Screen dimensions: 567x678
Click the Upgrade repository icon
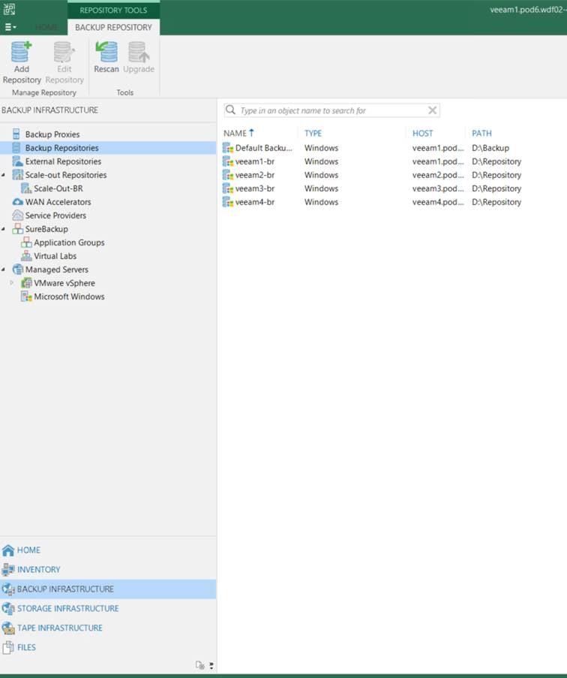[x=139, y=52]
